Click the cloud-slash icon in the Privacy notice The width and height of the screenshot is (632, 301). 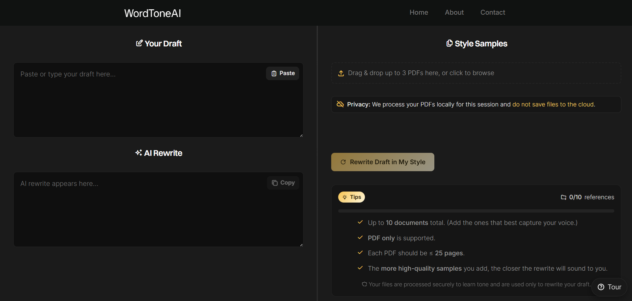pos(340,104)
